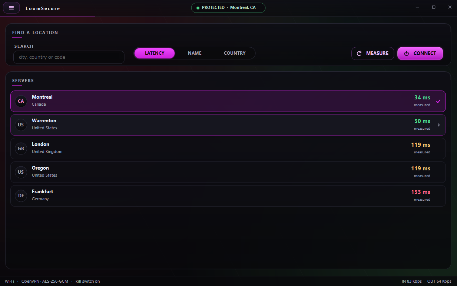The height and width of the screenshot is (286, 457).
Task: Maximize the LoomSecure window
Action: click(x=434, y=7)
